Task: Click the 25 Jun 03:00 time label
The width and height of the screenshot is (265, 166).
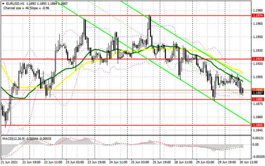Action: click(x=140, y=162)
